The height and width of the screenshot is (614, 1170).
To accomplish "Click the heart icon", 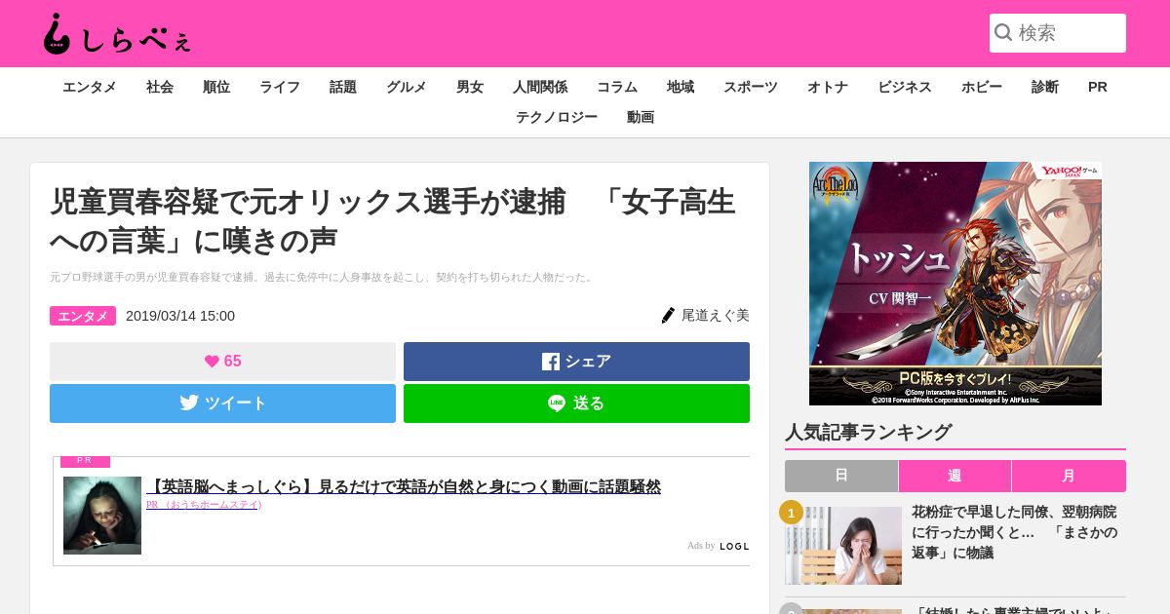I will [x=212, y=362].
